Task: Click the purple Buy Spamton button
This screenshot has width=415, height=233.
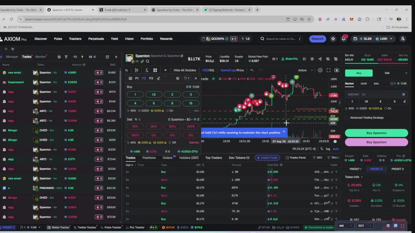Action: [x=376, y=142]
